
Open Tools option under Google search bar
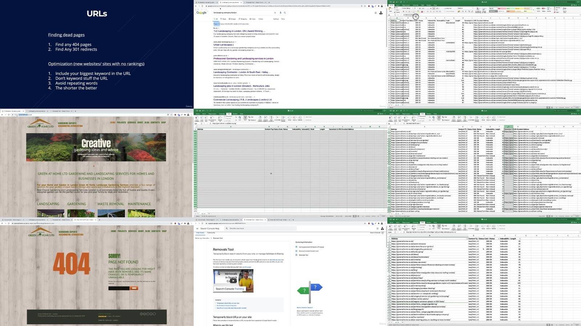coord(283,19)
